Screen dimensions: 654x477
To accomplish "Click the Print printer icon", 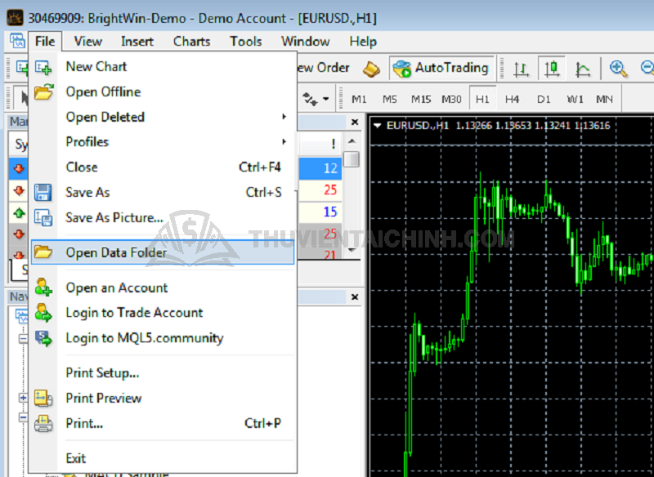I will click(x=43, y=423).
